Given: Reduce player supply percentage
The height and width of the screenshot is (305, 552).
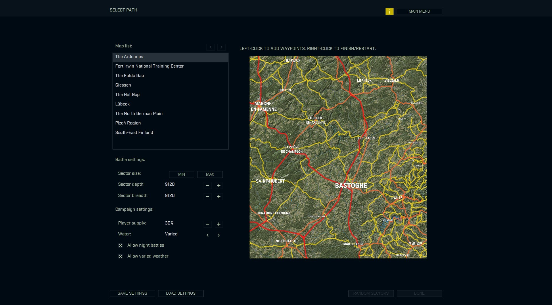Looking at the screenshot, I should point(207,224).
